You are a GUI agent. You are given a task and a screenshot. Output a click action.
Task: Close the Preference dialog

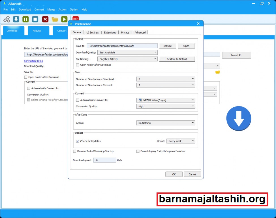pos(198,24)
